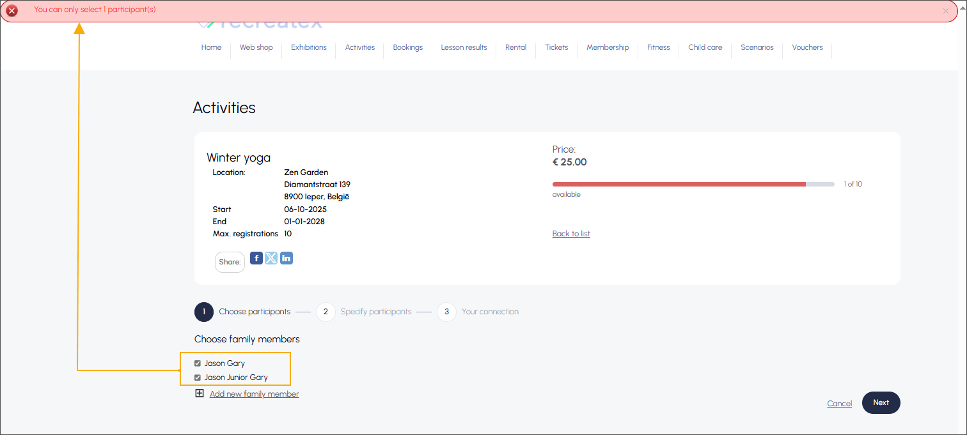Screen dimensions: 967x435
Task: Click the Cancel link
Action: [x=839, y=404]
